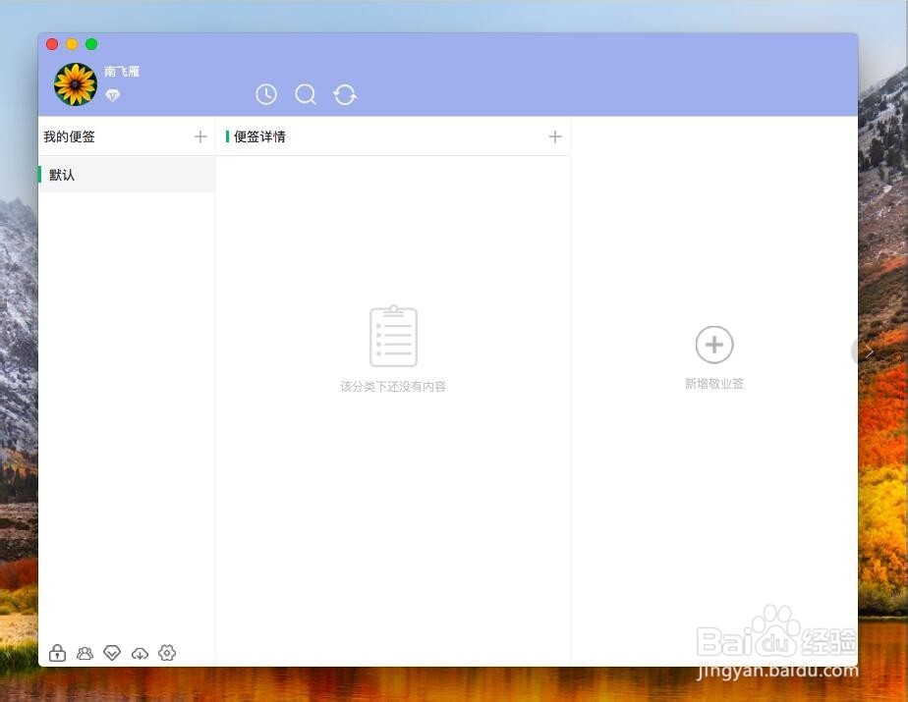The width and height of the screenshot is (908, 702).
Task: Click the plus beside 便签详情 header
Action: click(x=555, y=136)
